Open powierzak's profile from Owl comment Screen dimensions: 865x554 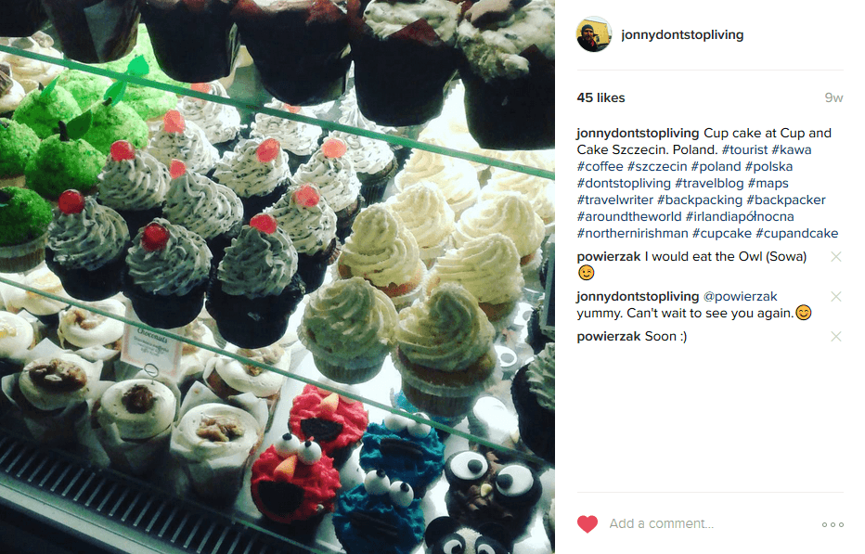pyautogui.click(x=609, y=256)
